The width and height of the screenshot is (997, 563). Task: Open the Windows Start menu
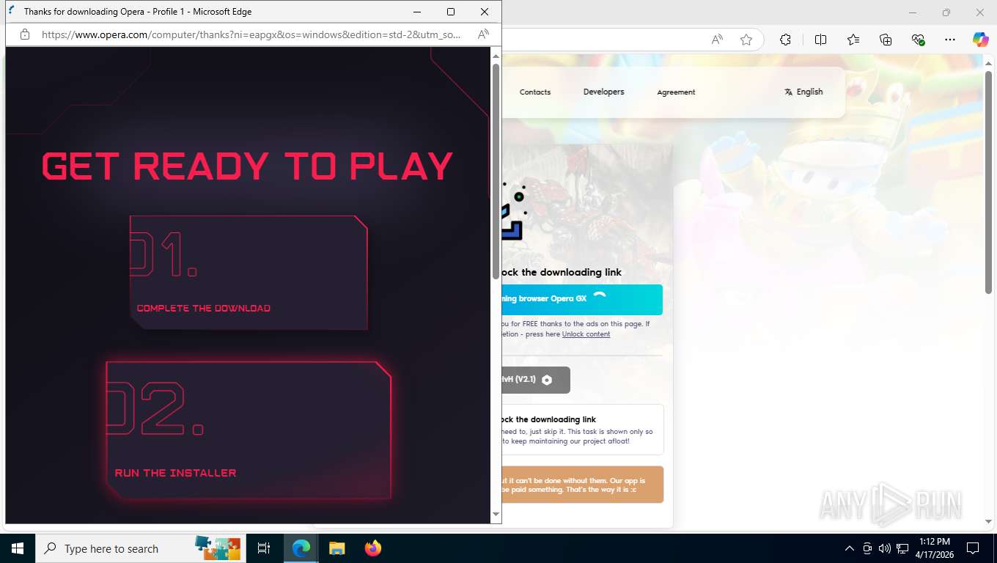point(18,548)
